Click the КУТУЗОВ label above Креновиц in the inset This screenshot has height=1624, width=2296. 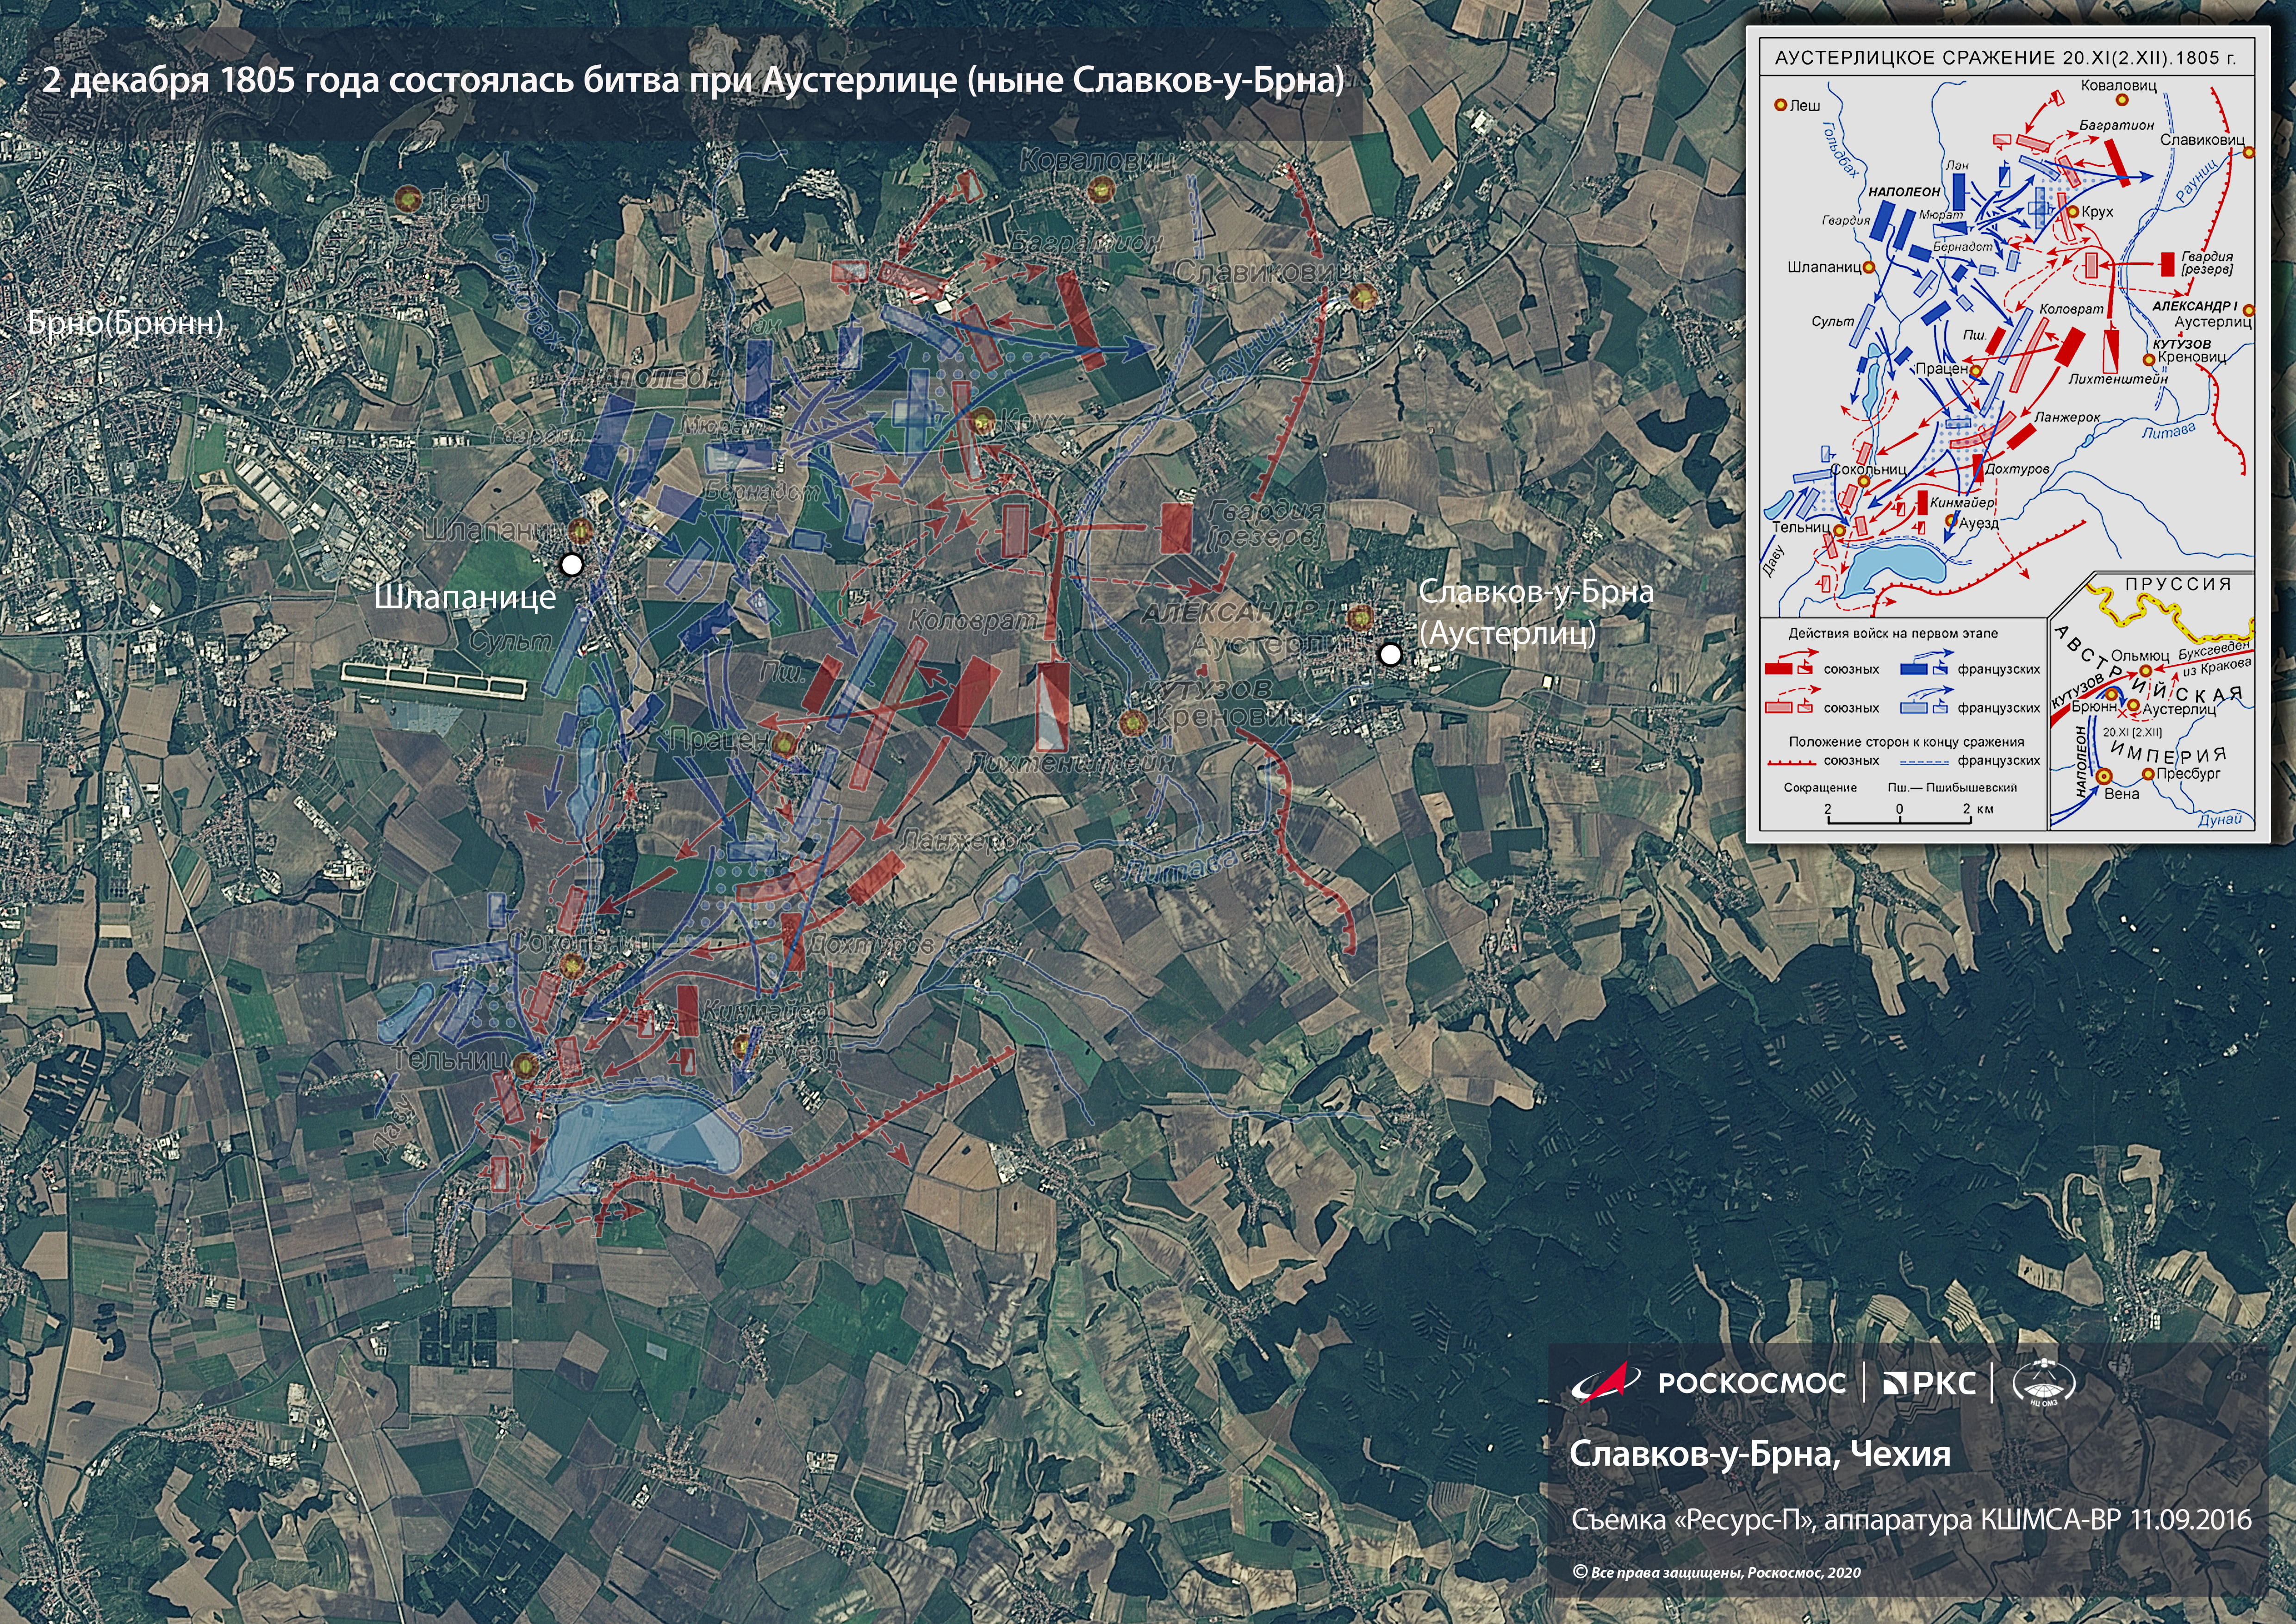pyautogui.click(x=2181, y=343)
